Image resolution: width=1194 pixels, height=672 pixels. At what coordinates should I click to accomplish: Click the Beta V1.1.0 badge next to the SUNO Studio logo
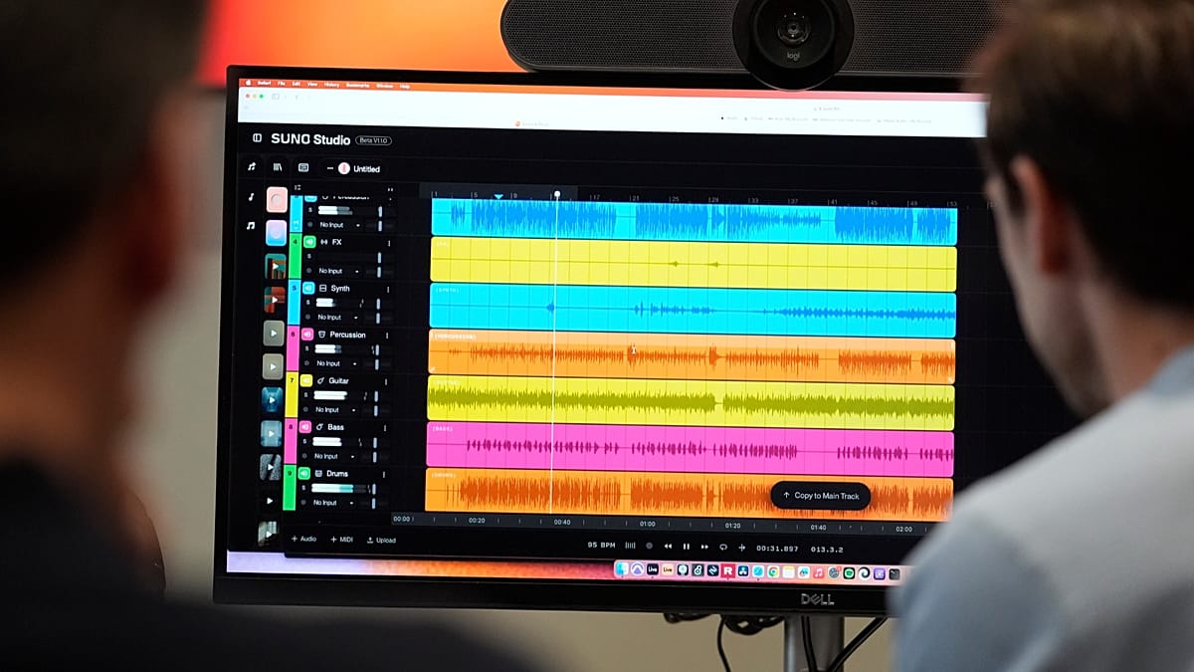pyautogui.click(x=373, y=140)
